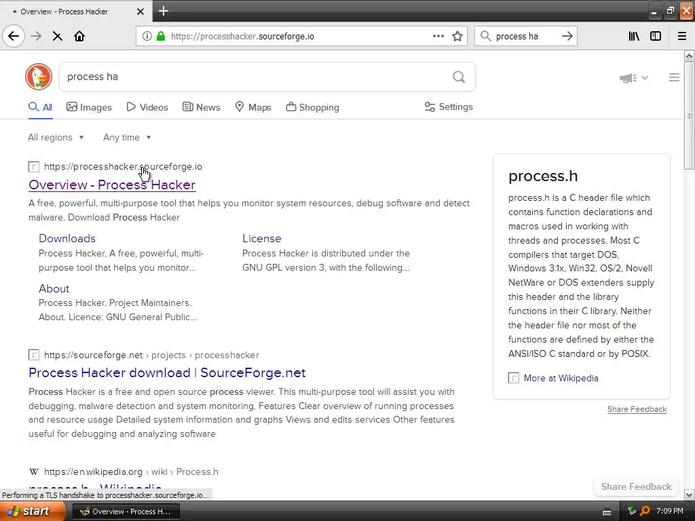Open the Downloads sitelink

67,238
